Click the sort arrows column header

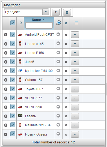point(20,23)
